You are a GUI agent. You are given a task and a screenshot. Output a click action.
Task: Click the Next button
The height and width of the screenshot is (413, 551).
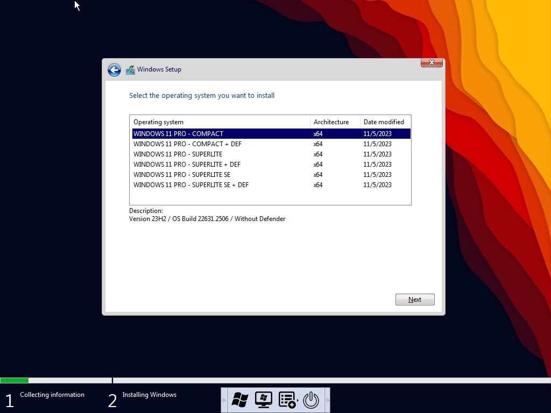tap(415, 300)
